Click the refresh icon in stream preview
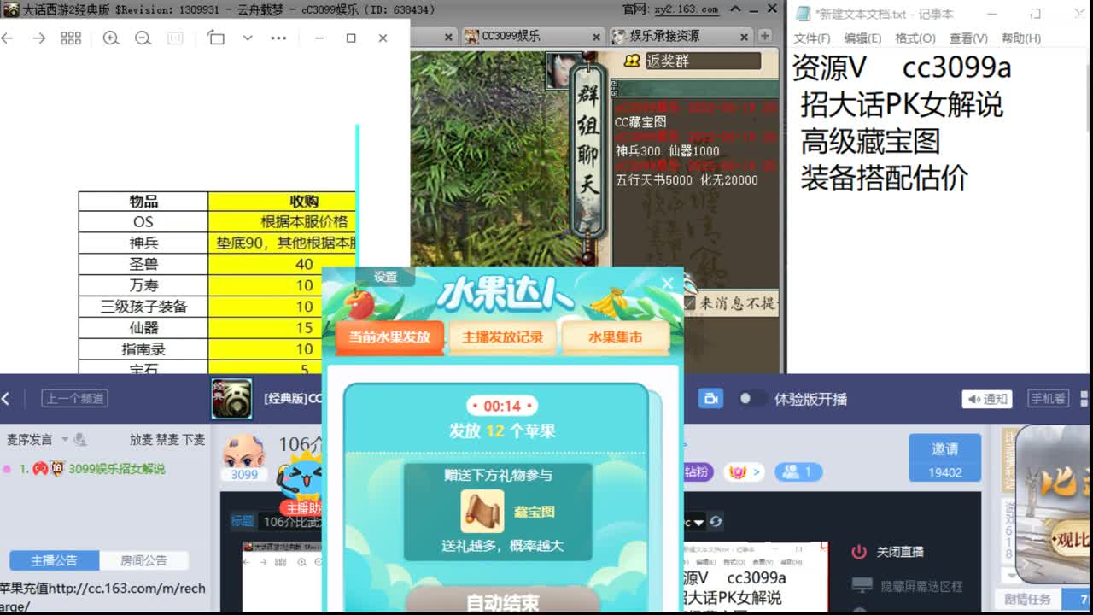 (x=716, y=522)
